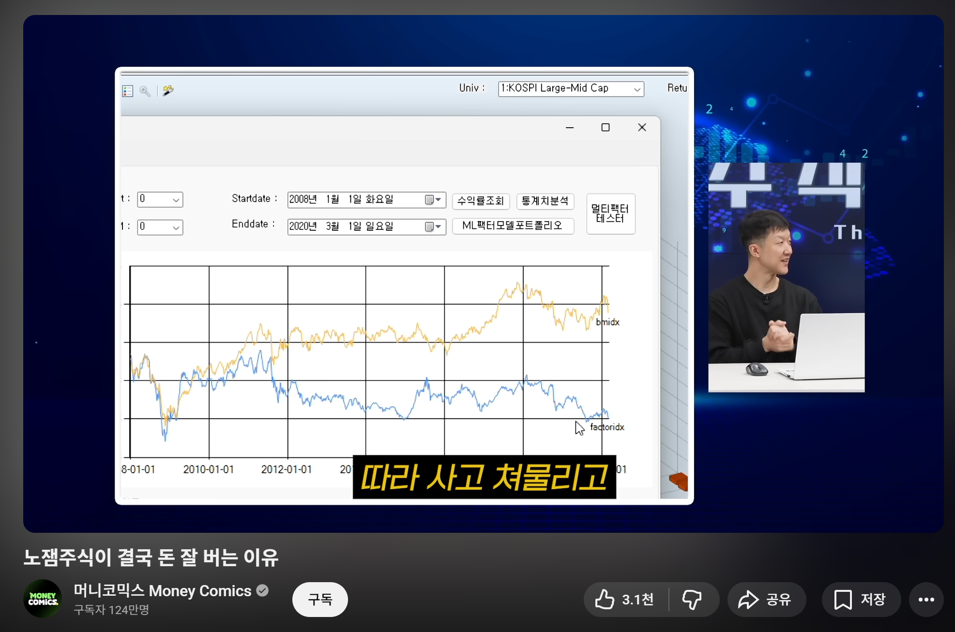Click the magnifier zoom toolbar icon
The image size is (955, 632).
tap(145, 91)
